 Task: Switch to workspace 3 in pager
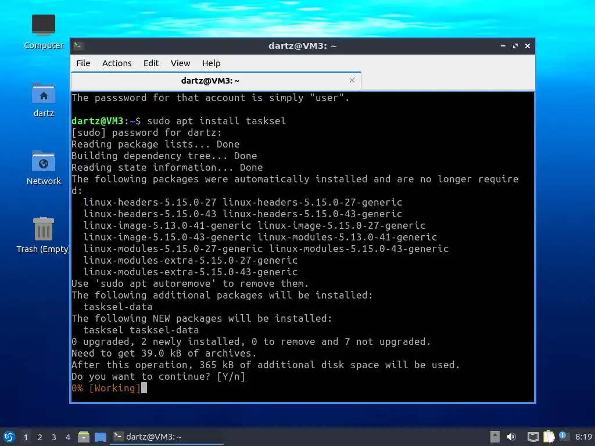click(54, 437)
